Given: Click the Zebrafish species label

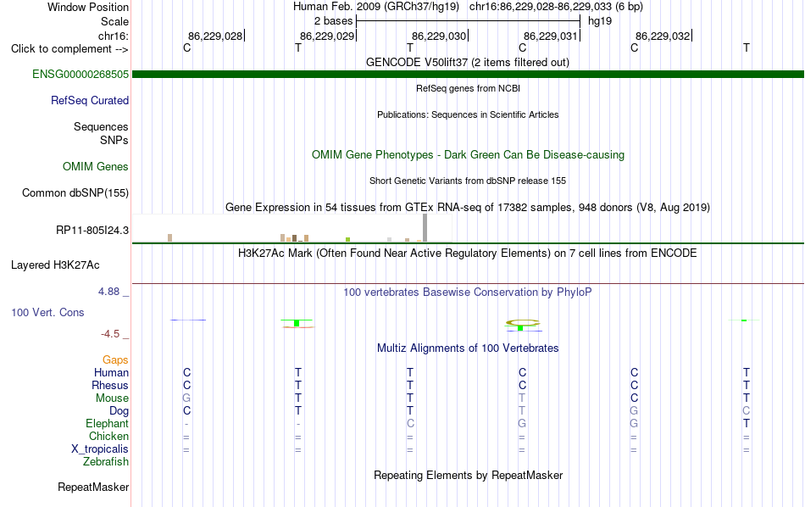Looking at the screenshot, I should (x=106, y=461).
